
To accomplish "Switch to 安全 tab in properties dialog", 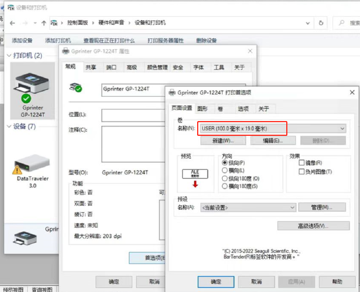I will pos(178,67).
